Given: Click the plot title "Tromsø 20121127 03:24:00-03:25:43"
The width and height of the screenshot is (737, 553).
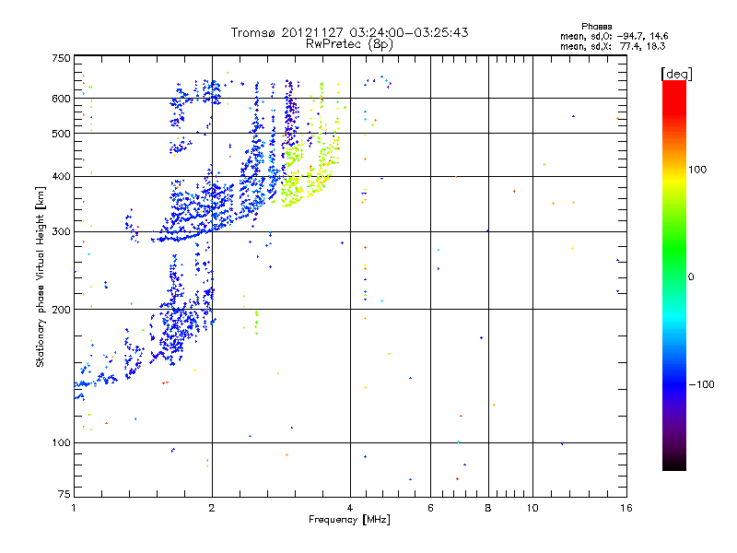Looking at the screenshot, I should (x=349, y=32).
